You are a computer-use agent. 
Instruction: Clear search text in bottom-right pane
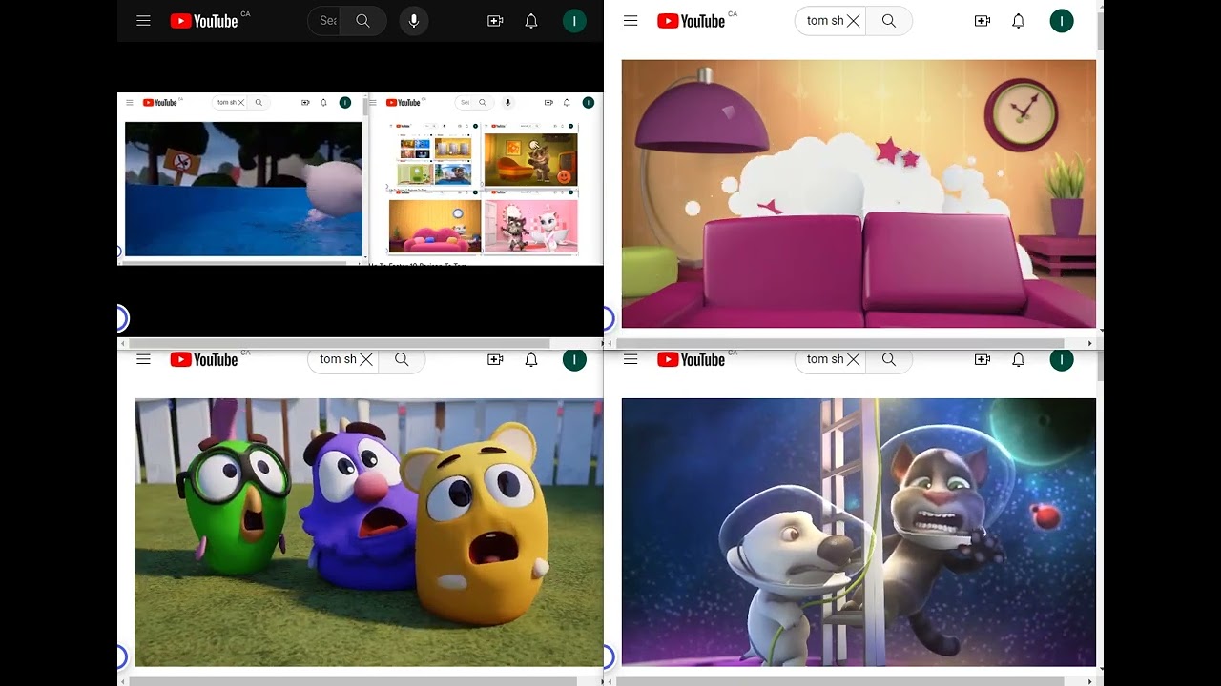854,359
